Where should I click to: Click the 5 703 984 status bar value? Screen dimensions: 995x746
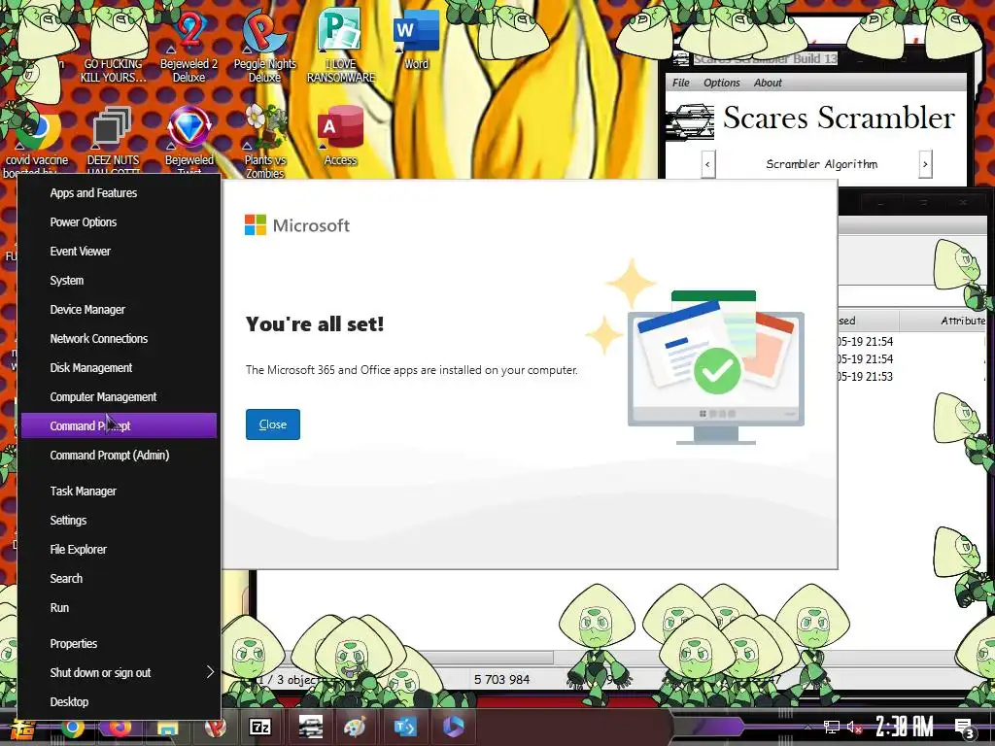pyautogui.click(x=501, y=679)
